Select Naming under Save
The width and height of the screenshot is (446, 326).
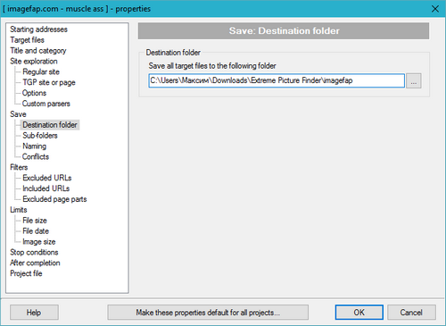[x=35, y=146]
